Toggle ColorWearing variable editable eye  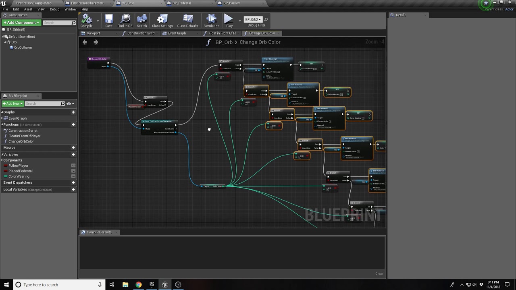pos(73,176)
